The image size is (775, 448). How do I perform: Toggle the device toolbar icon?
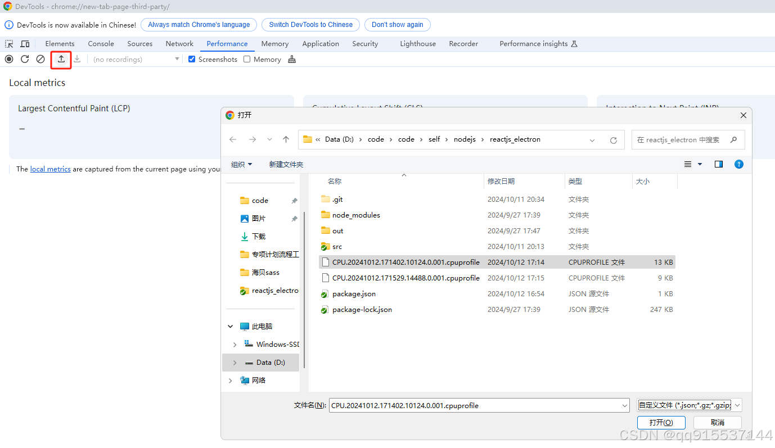[x=24, y=43]
